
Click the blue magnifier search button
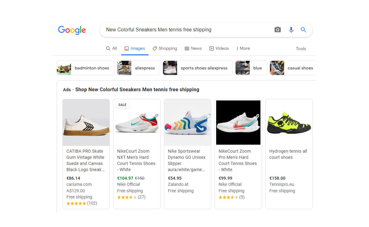(x=304, y=30)
